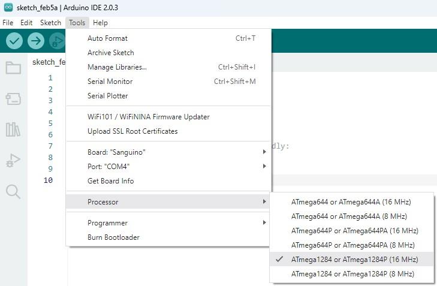The width and height of the screenshot is (437, 286).
Task: Click Get Board Info
Action: (x=110, y=181)
